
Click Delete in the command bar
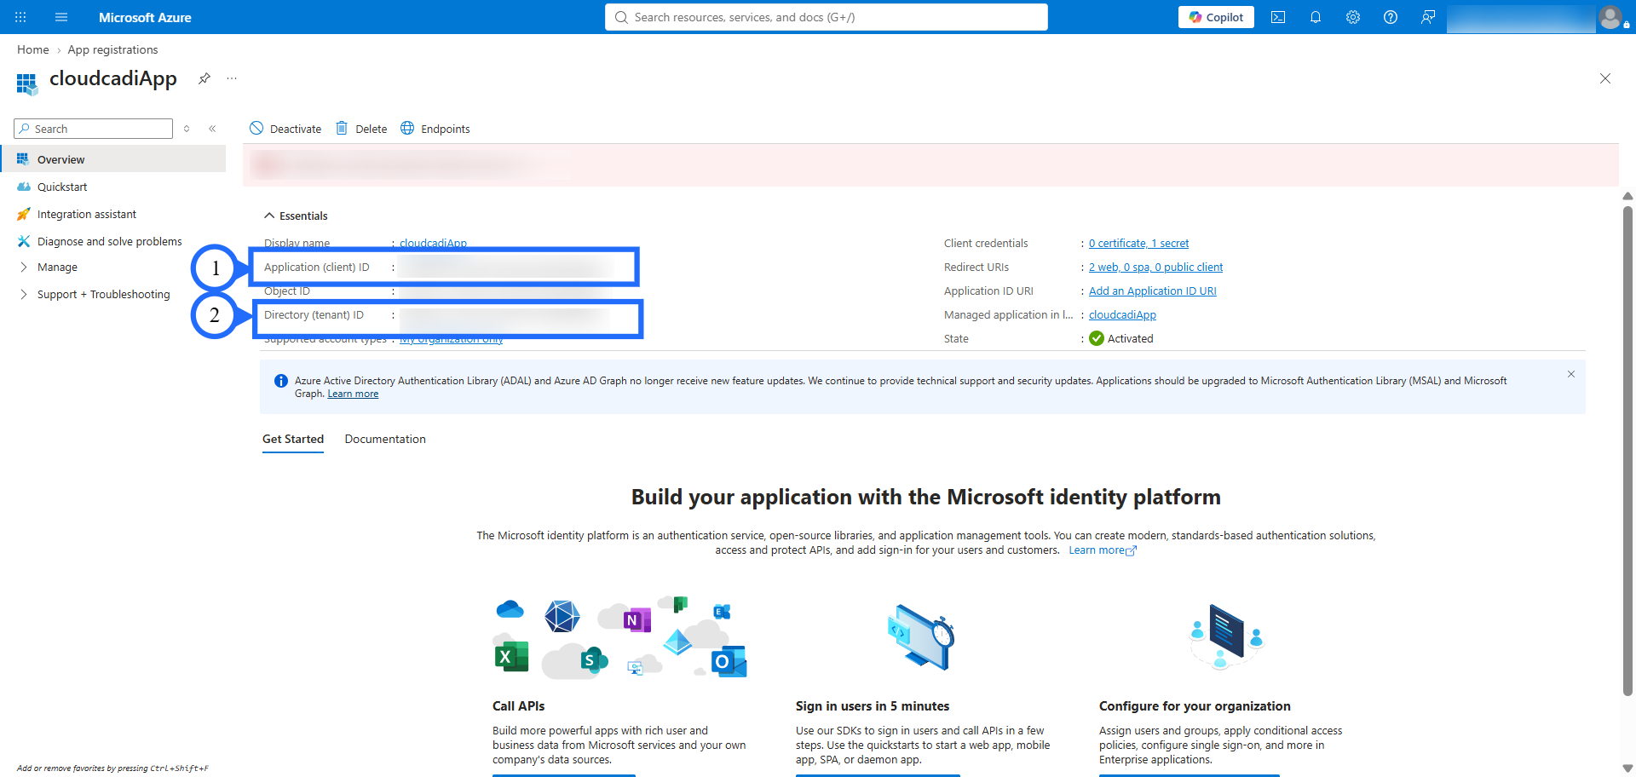tap(361, 129)
